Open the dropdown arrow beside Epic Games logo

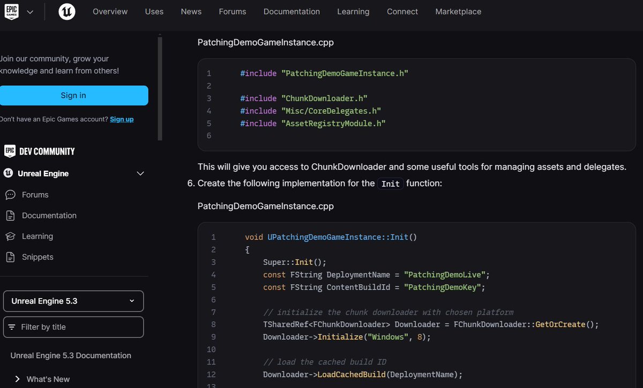[x=30, y=12]
